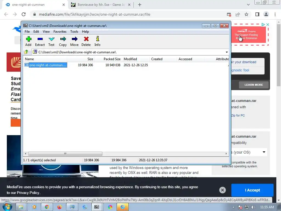Choose the Move toolbar icon
Viewport: 281px width, 211px height.
point(74,41)
